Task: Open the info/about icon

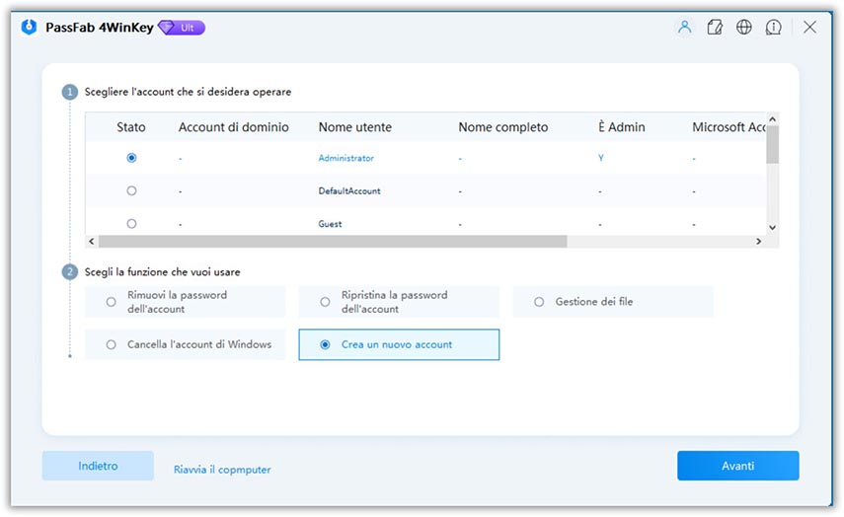Action: pos(775,28)
